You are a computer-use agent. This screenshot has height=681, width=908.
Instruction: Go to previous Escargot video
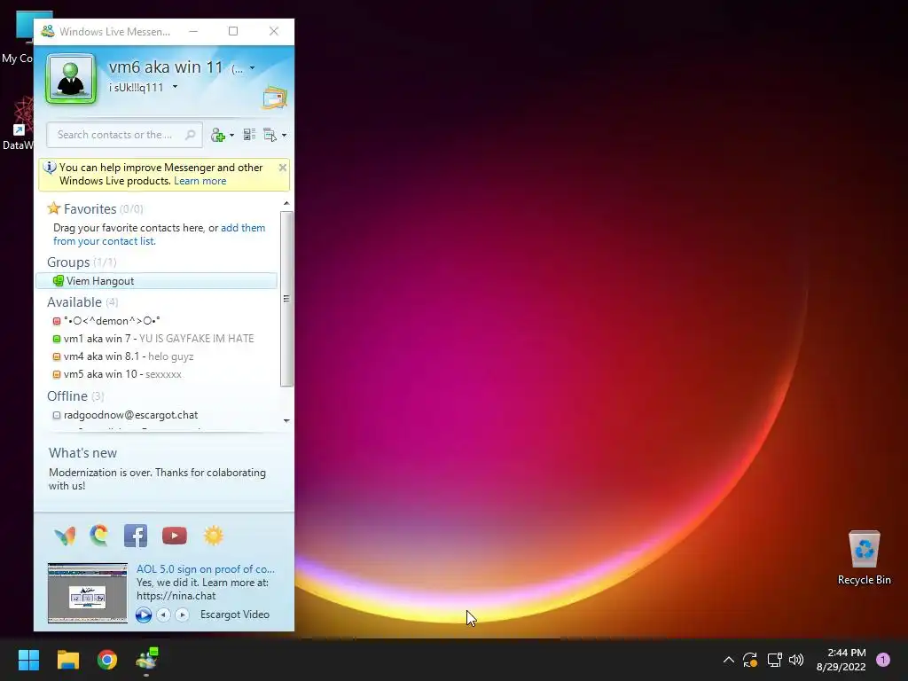tap(164, 614)
